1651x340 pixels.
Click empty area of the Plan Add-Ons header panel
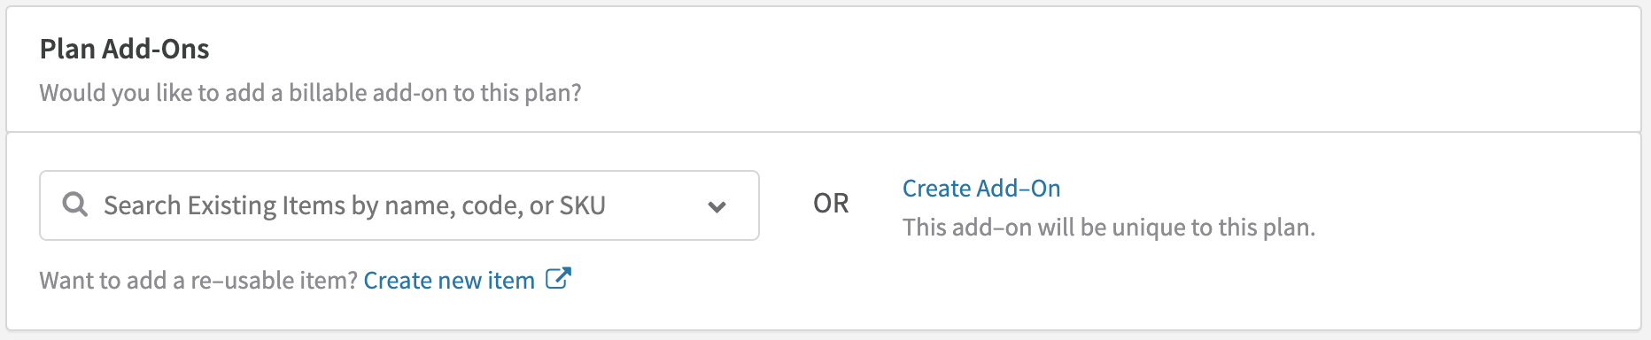tap(1107, 69)
